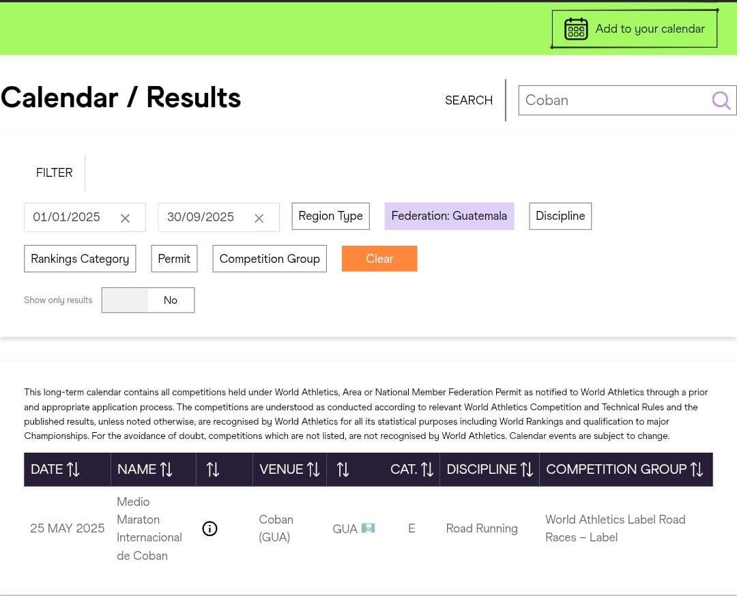Sort by DATE column arrows
737x596 pixels.
[x=73, y=469]
